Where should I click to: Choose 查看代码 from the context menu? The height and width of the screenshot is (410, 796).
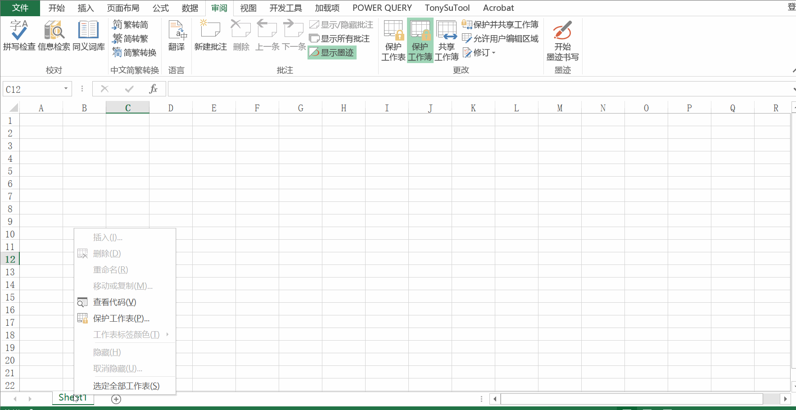114,302
